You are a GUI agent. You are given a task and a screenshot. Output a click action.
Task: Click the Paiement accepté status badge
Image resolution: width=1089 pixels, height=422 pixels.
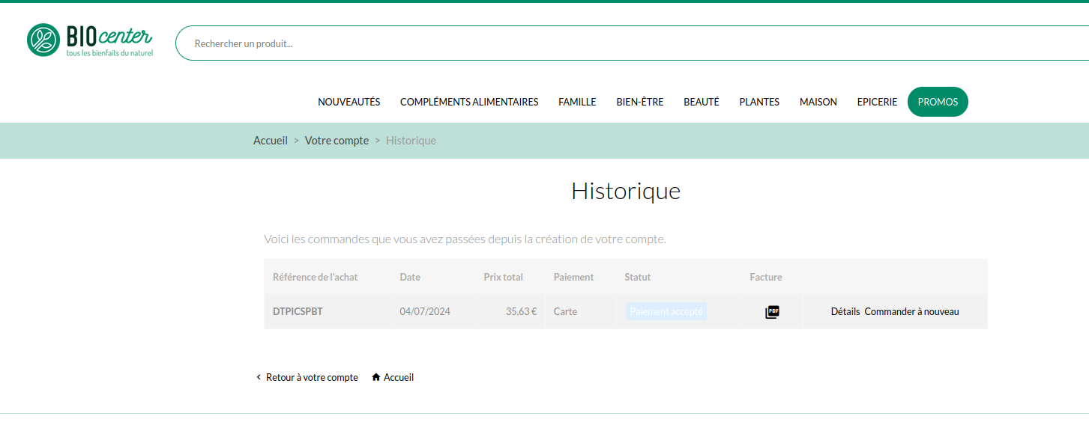[x=666, y=312]
